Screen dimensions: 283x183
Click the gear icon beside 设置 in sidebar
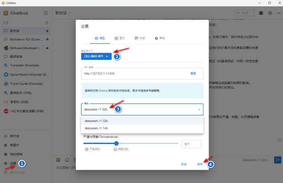pos(6,163)
